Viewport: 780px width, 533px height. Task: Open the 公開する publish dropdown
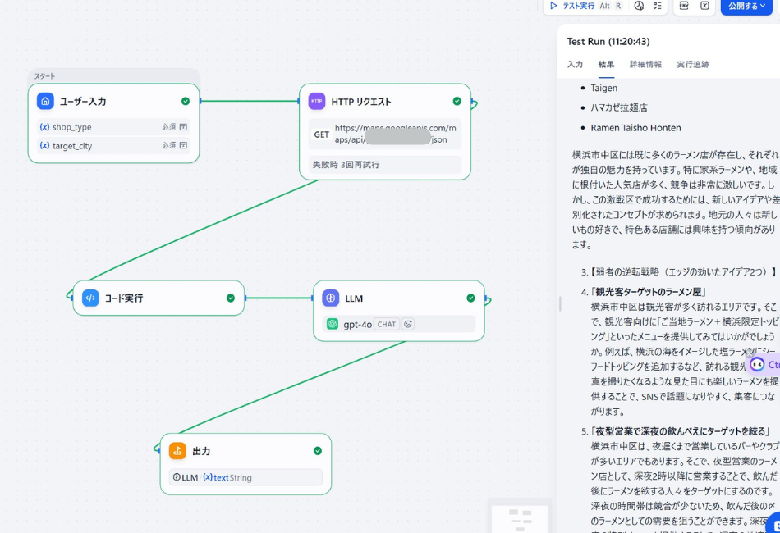click(x=746, y=7)
